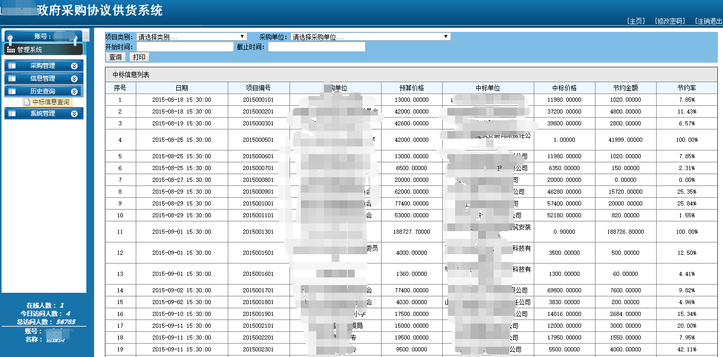Click 注销退出 to log out
This screenshot has height=357, width=723.
pos(709,21)
